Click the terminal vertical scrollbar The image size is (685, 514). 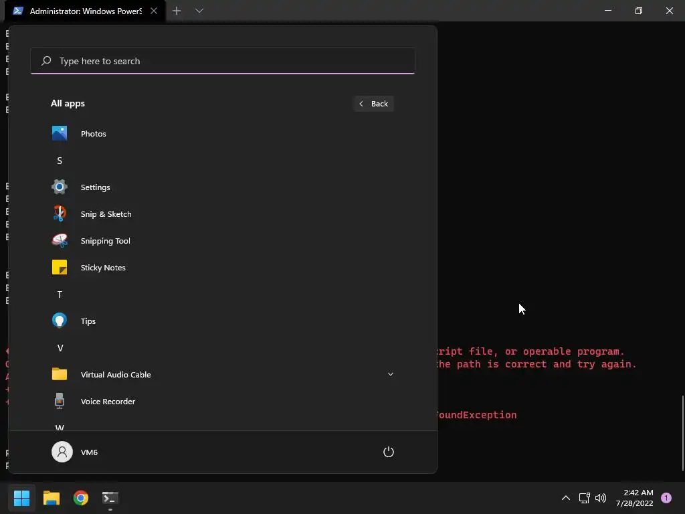pyautogui.click(x=682, y=433)
